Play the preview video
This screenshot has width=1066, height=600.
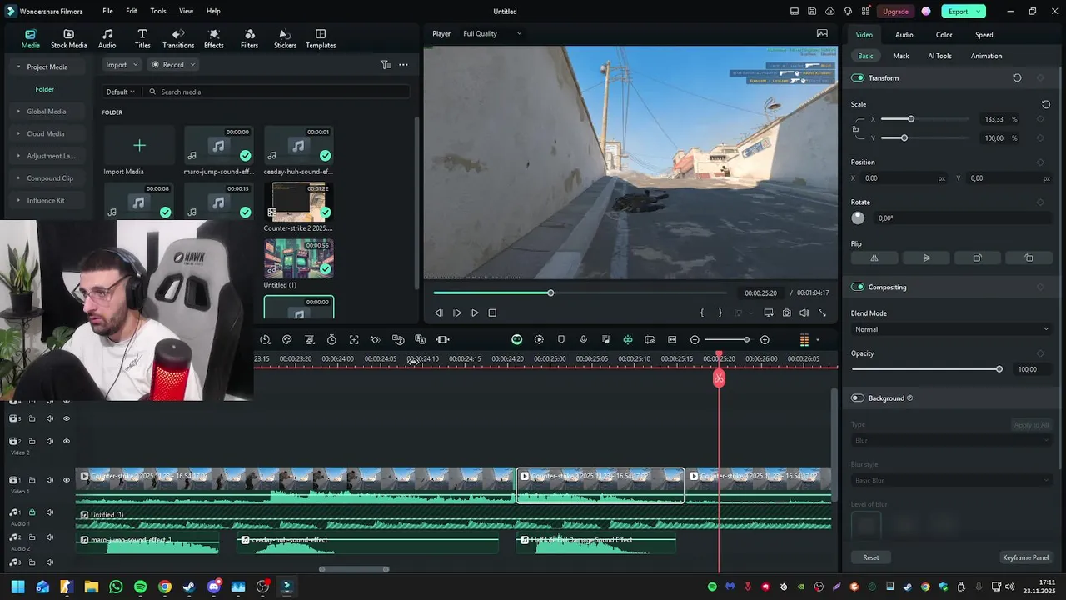coord(475,312)
